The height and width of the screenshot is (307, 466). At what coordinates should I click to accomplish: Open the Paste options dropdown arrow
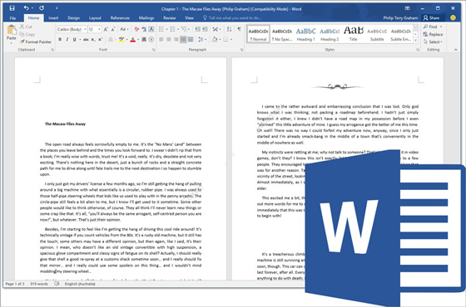(12, 43)
